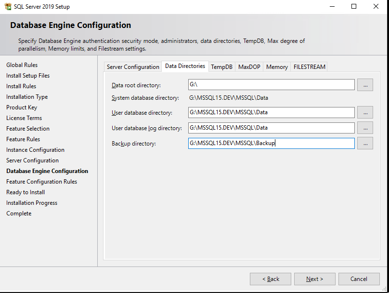Click the SQL Server Setup title bar icon

(x=7, y=6)
